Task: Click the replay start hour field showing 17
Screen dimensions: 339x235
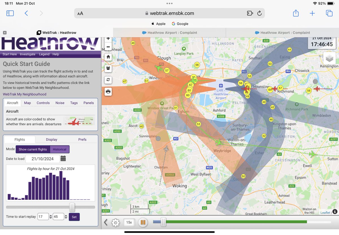Action: click(x=43, y=217)
